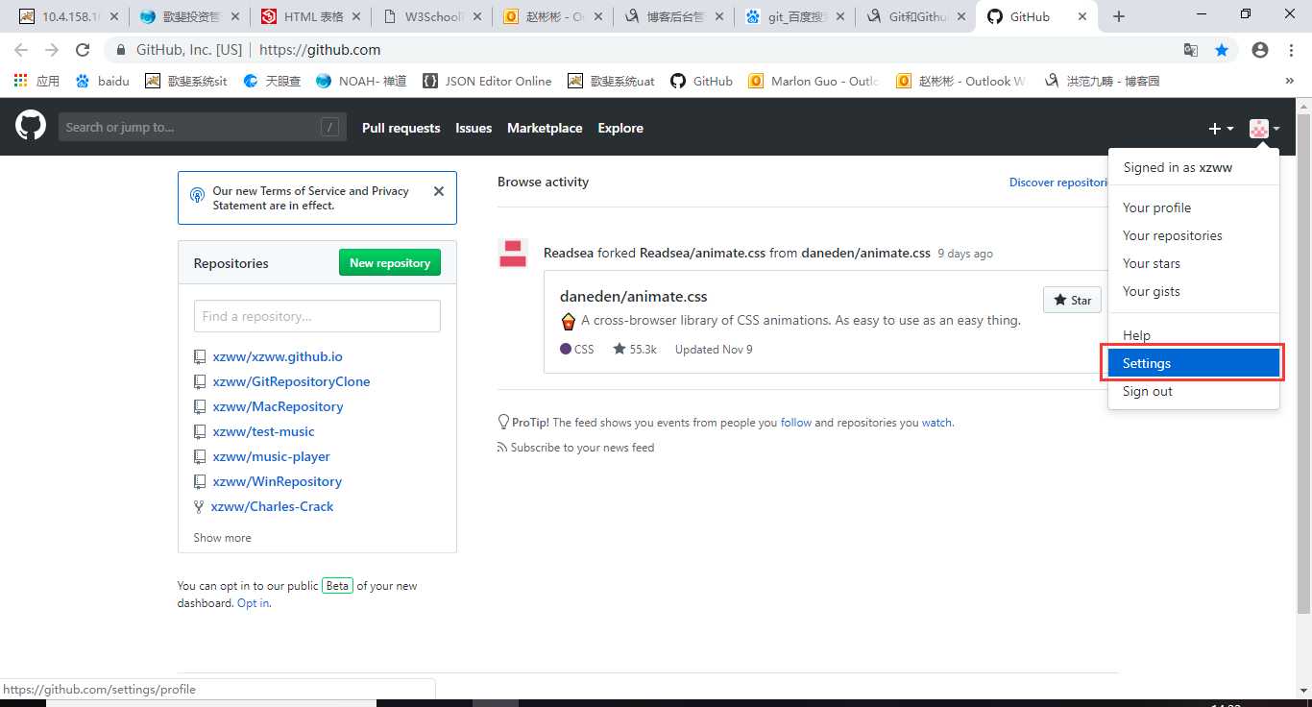1312x707 pixels.
Task: Click the watch link in ProTip
Action: [x=936, y=423]
